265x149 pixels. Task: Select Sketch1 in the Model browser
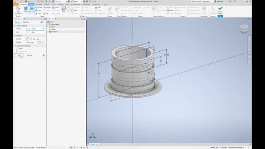tap(54, 29)
